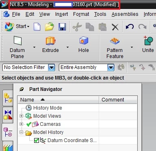Image resolution: width=156 pixels, height=151 pixels.
Task: Click the Redo arrow icon
Action: click(x=142, y=27)
